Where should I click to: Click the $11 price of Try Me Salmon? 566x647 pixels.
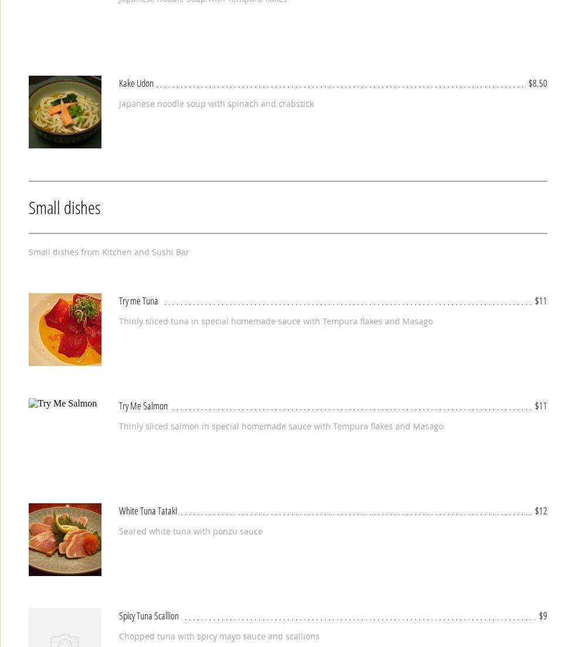(541, 406)
